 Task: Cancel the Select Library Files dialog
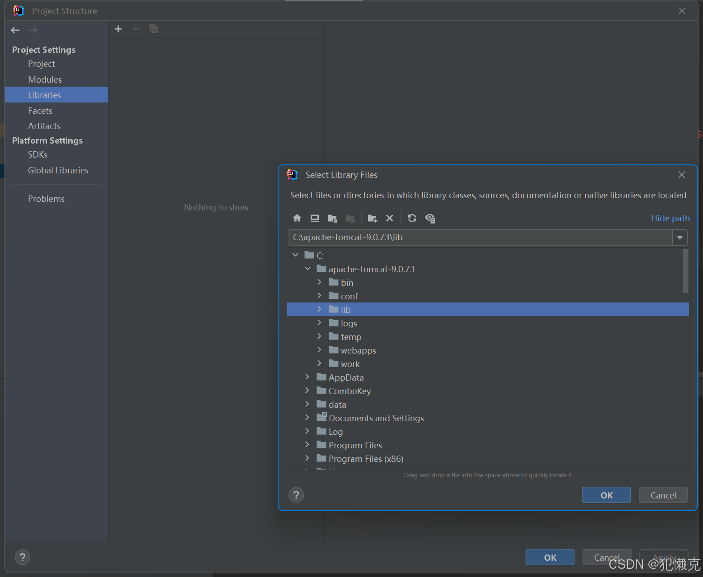coord(662,495)
